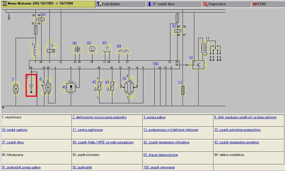Click the control unit label 100

tap(155, 64)
